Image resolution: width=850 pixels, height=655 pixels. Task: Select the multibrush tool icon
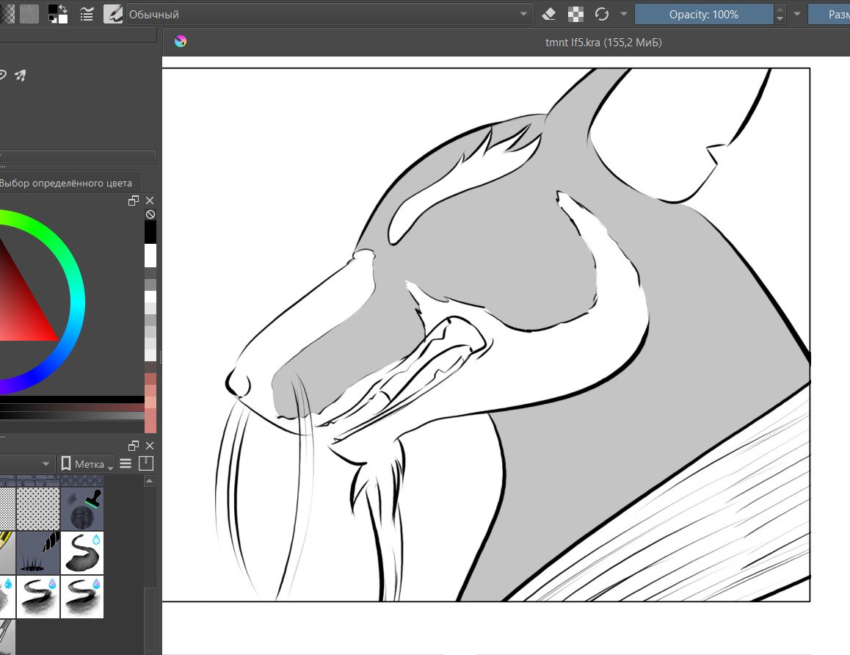tap(20, 75)
